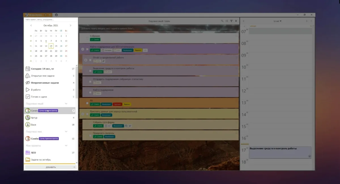Select Готово к сдаче checkmark item
Screen dimensions: 340x184
(39, 97)
